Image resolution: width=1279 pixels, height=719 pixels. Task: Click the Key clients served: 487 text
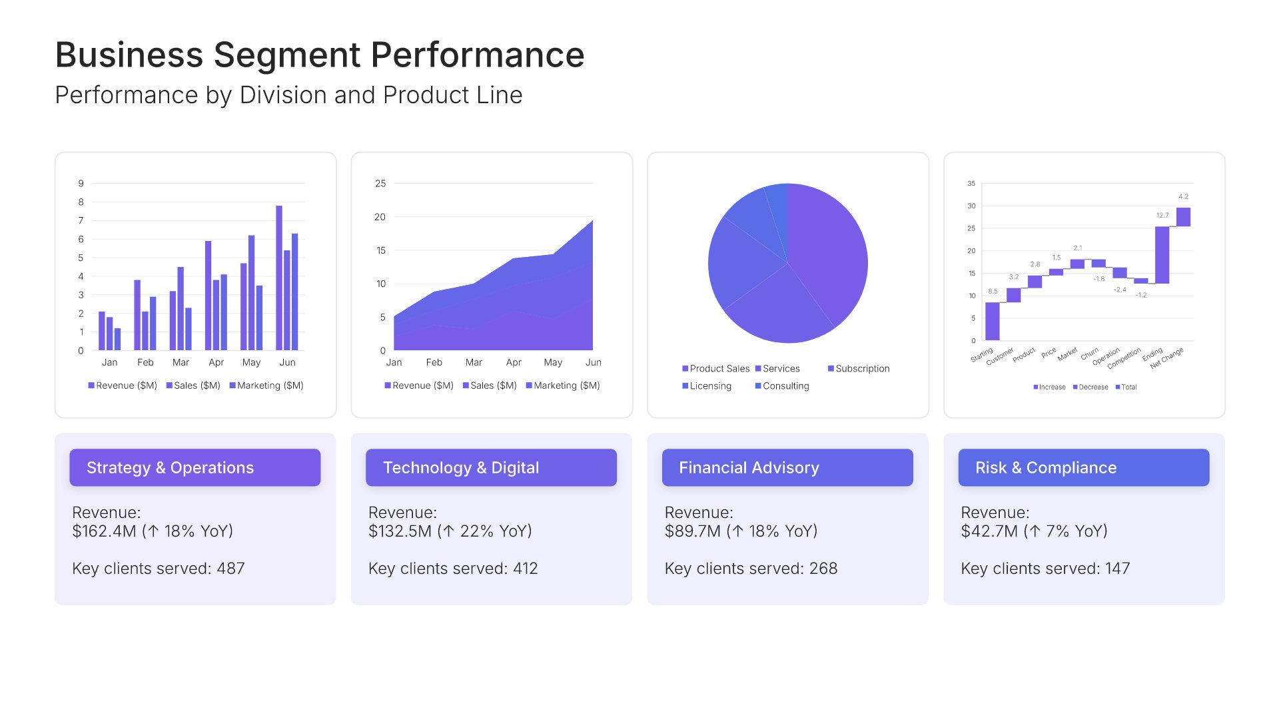[x=159, y=569]
